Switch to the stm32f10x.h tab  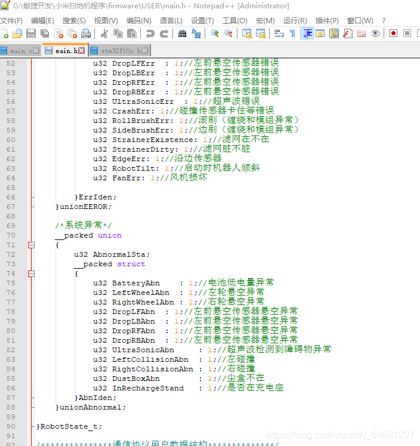click(x=121, y=51)
